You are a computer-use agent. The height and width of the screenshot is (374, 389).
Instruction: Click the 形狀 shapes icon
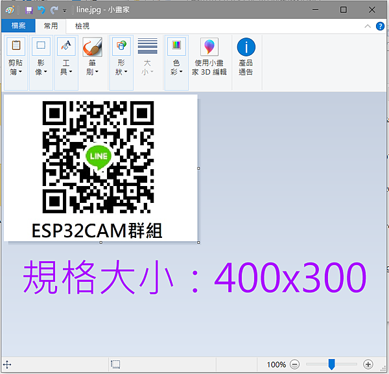coord(121,46)
